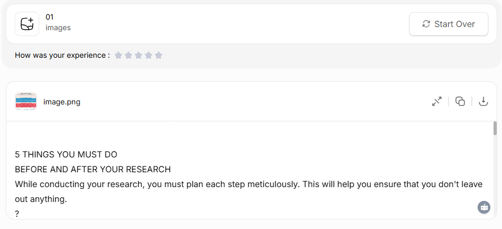502x229 pixels.
Task: Click the image.png file name
Action: coord(62,102)
